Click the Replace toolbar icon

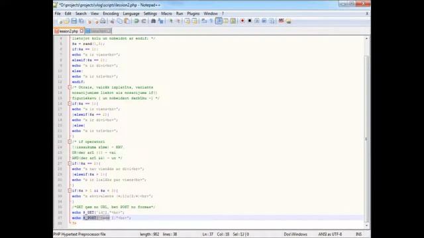tap(161, 21)
